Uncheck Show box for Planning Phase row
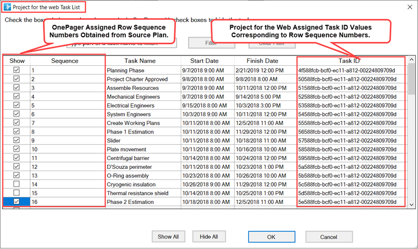The width and height of the screenshot is (418, 249). [17, 70]
